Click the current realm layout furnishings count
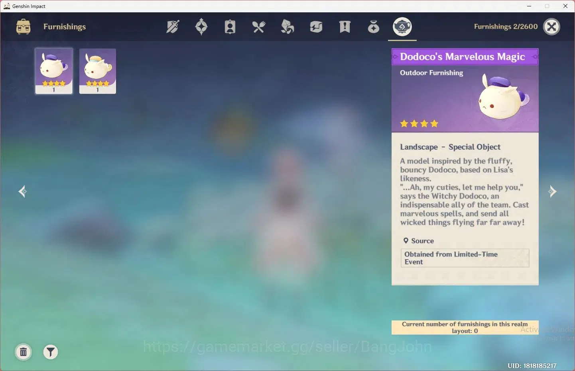The image size is (575, 371). tap(465, 328)
